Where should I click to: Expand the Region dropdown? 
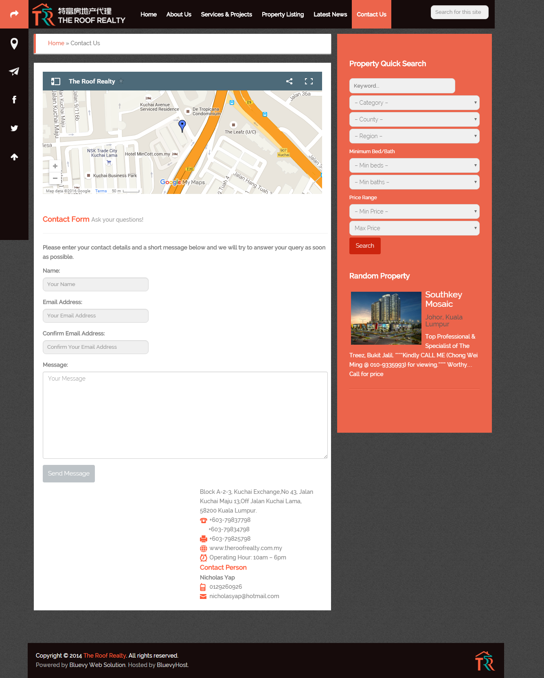click(414, 136)
